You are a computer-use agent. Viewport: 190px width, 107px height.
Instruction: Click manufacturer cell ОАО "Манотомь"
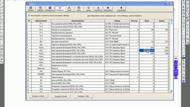coord(117,30)
